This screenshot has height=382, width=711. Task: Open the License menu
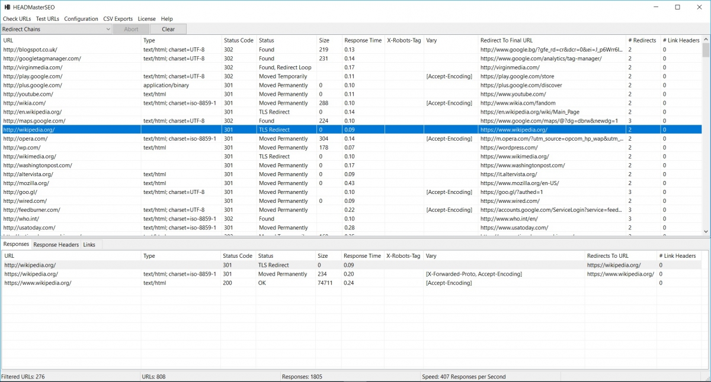tap(146, 19)
